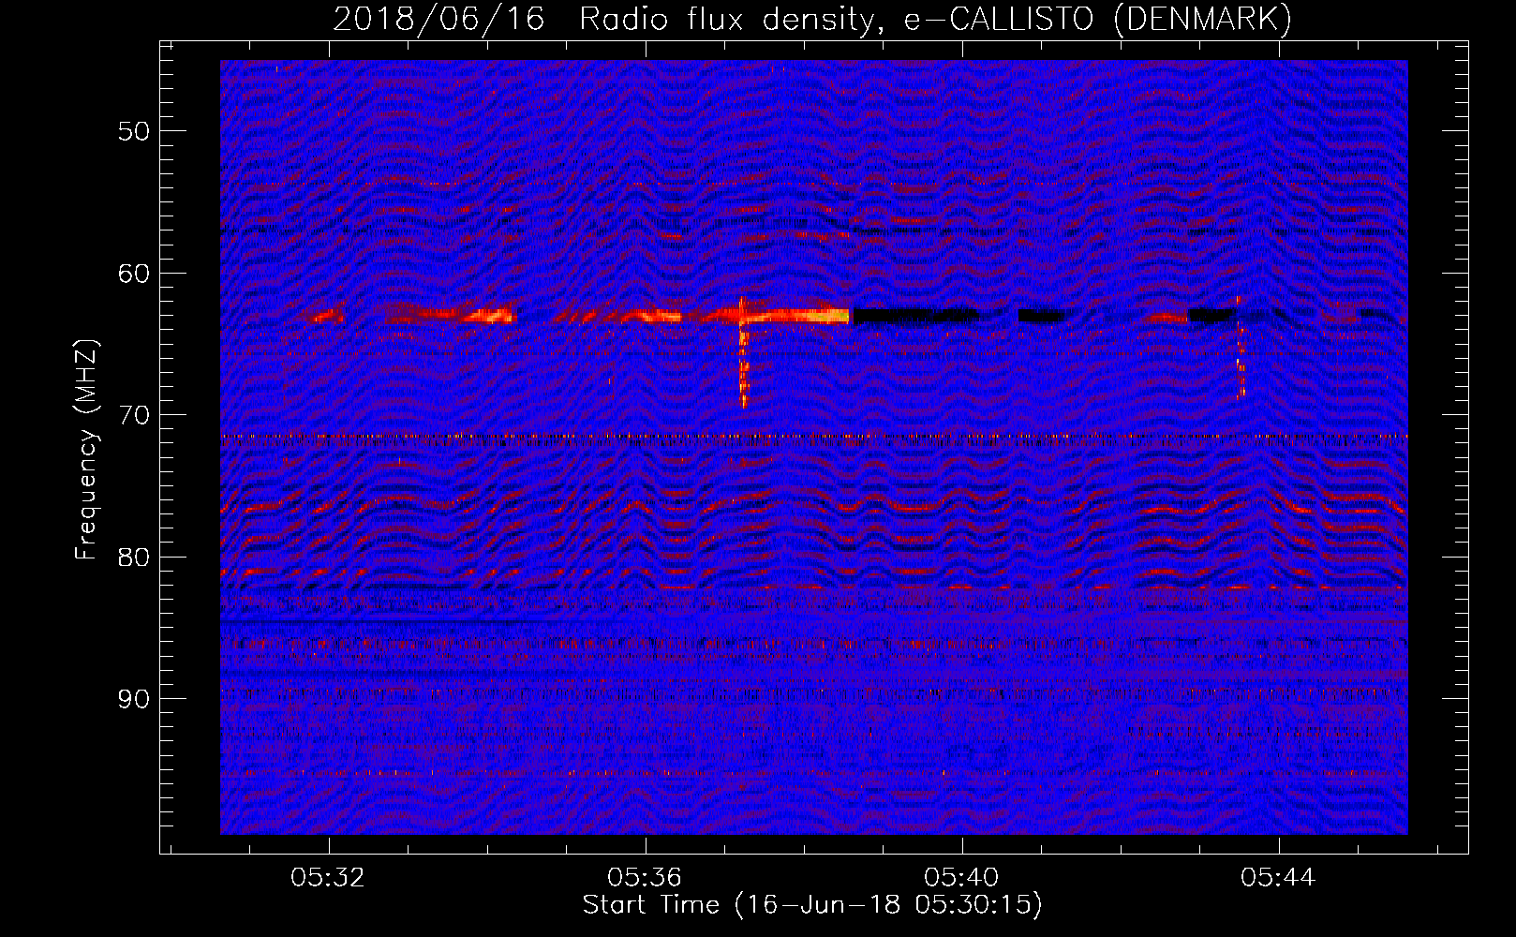Click the 70 frequency tick label
Viewport: 1516px width, 937px height.
tap(134, 415)
